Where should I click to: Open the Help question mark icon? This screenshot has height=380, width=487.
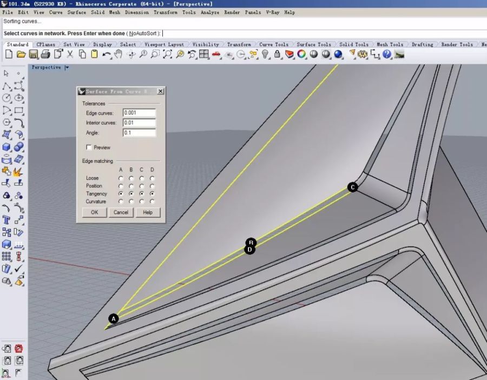pos(387,54)
